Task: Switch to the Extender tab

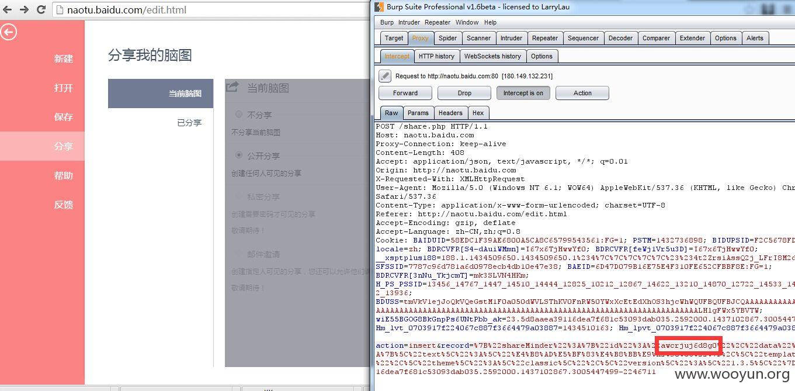Action: pyautogui.click(x=692, y=38)
